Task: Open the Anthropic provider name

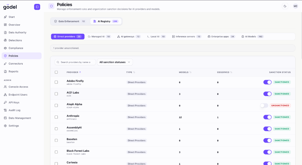Action: click(73, 116)
